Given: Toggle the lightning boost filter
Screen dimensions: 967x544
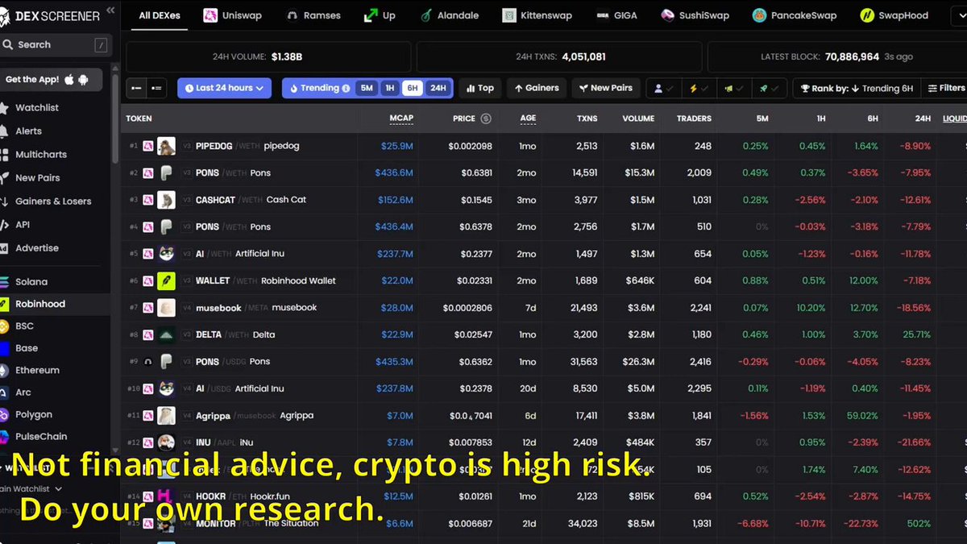Looking at the screenshot, I should pos(698,88).
